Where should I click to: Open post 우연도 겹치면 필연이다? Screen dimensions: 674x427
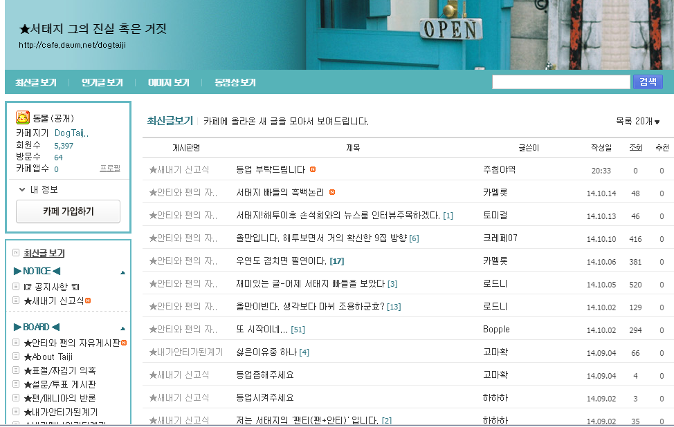282,261
